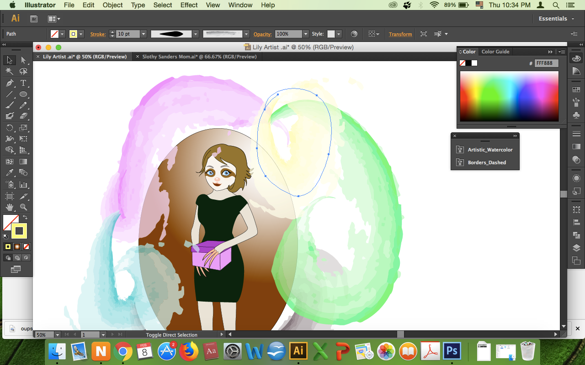585x365 pixels.
Task: Click the Recolor Artwork icon in control bar
Action: tap(354, 34)
